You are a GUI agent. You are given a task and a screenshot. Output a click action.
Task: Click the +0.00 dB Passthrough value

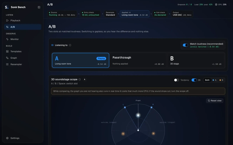pos(159,64)
